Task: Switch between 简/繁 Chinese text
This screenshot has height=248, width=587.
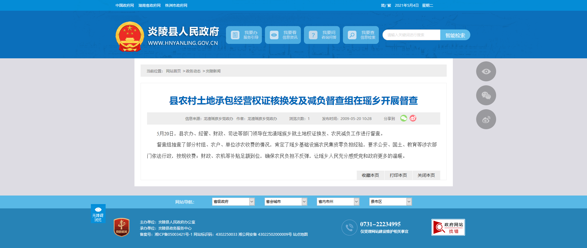Action: [386, 6]
